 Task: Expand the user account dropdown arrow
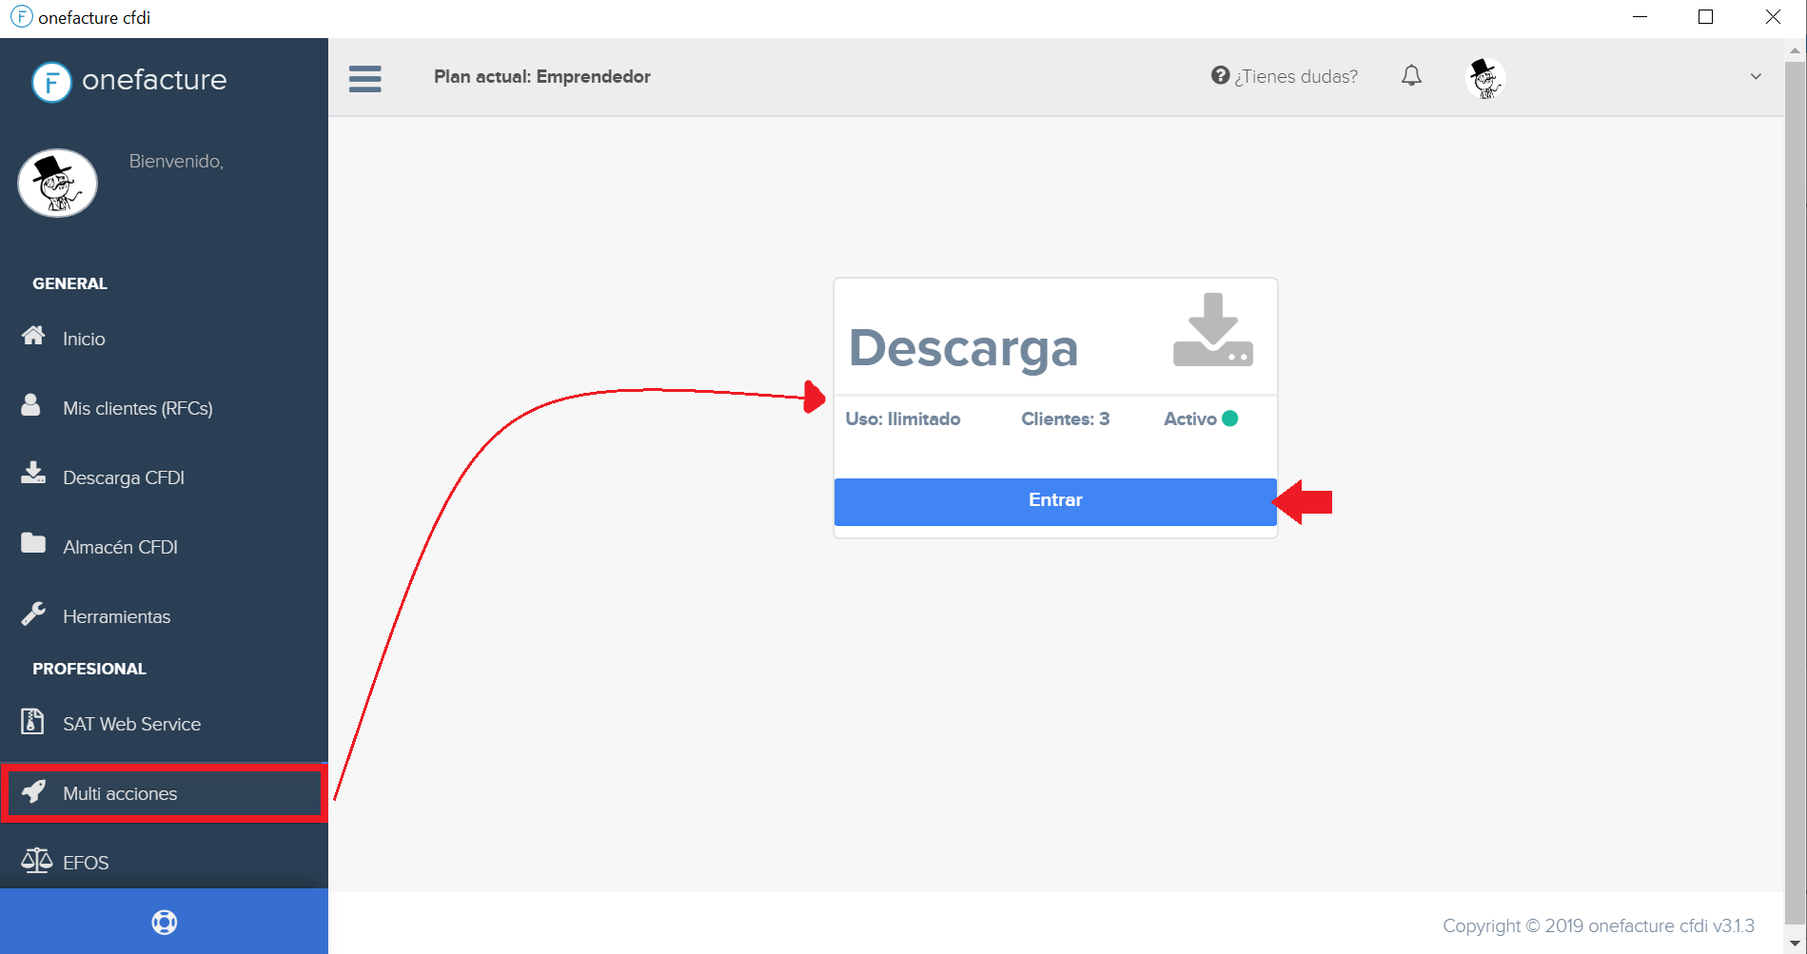1755,76
